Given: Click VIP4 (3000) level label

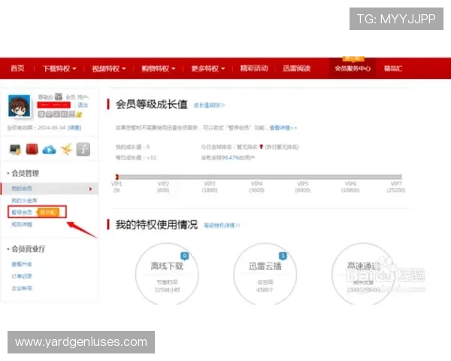Looking at the screenshot, I should click(x=256, y=187).
